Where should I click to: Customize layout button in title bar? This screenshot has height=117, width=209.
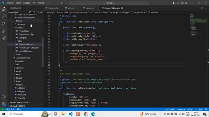tap(186, 3)
